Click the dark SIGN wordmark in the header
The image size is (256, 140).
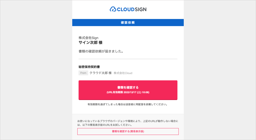click(141, 9)
